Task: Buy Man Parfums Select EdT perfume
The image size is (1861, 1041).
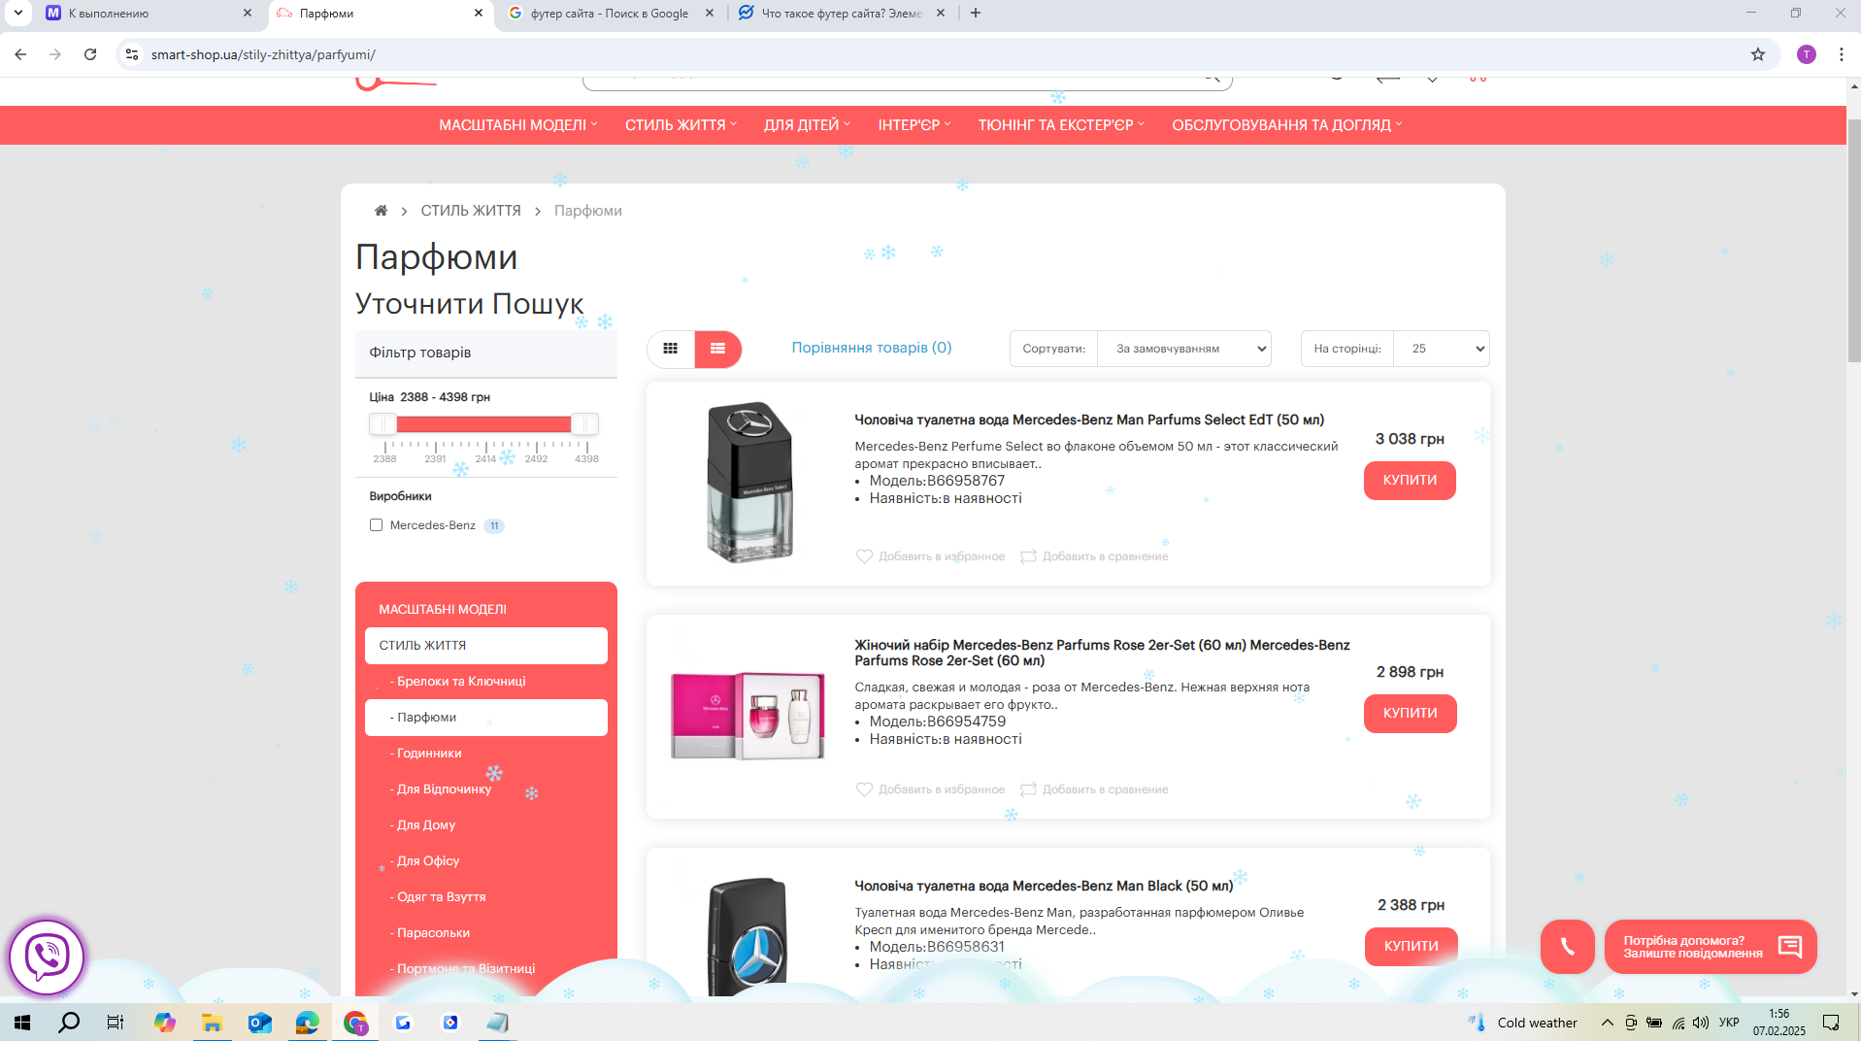Action: point(1410,481)
